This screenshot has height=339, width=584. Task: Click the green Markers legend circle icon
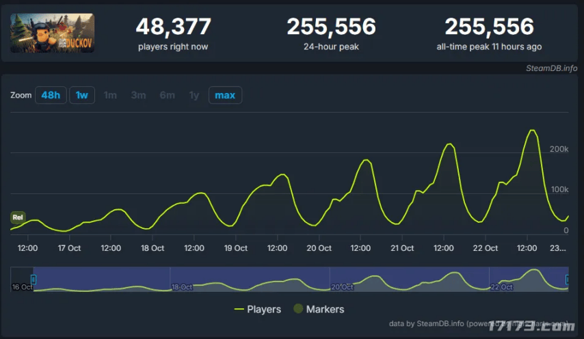point(298,309)
